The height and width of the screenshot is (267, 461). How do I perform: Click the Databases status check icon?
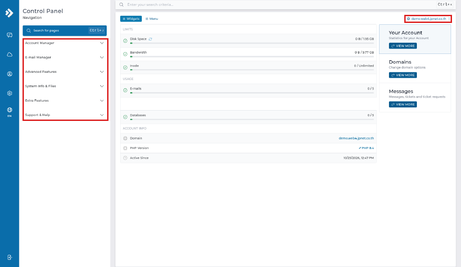tap(125, 117)
